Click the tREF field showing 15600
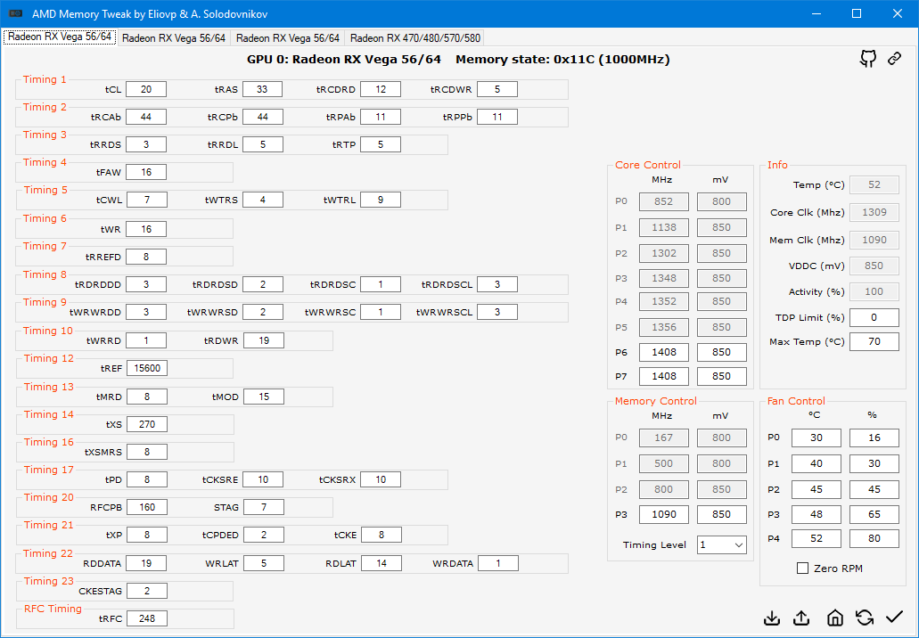Screen dimensions: 919x638 [146, 368]
